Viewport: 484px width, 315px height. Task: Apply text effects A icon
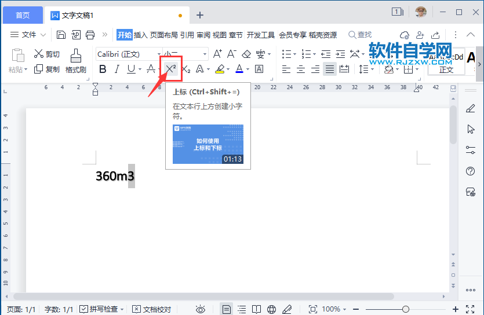[200, 69]
